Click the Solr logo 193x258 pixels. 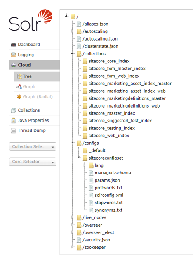(x=31, y=20)
